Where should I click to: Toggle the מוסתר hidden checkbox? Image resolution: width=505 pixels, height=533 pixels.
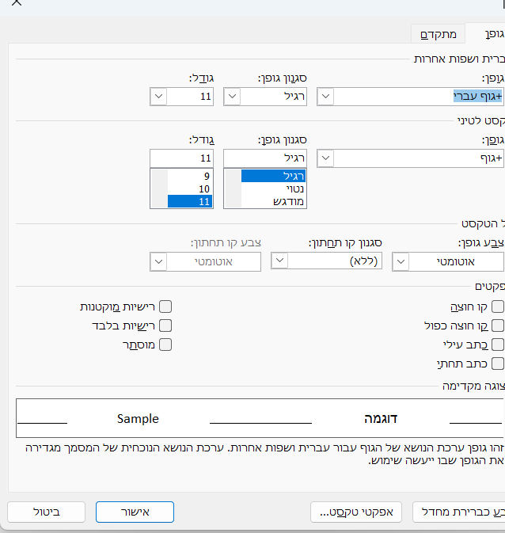click(x=165, y=345)
